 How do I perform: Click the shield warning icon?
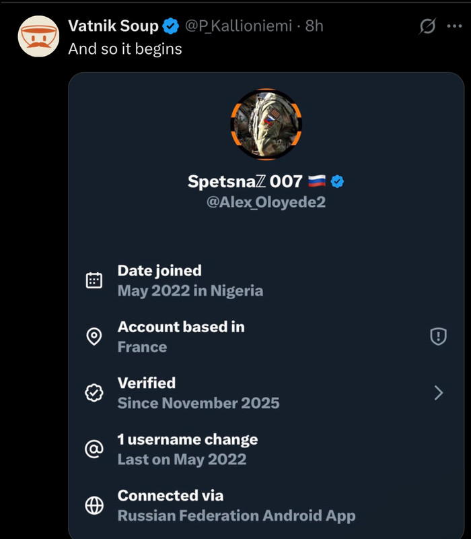pyautogui.click(x=438, y=337)
